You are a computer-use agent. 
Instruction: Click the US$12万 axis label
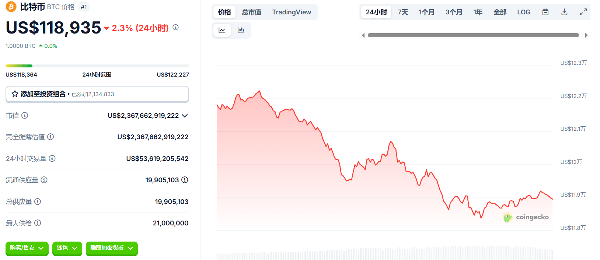(571, 162)
